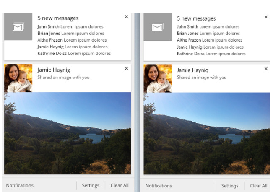Click Jamie Haynig's avatar photo in left panel
273x192 pixels.
[18, 78]
